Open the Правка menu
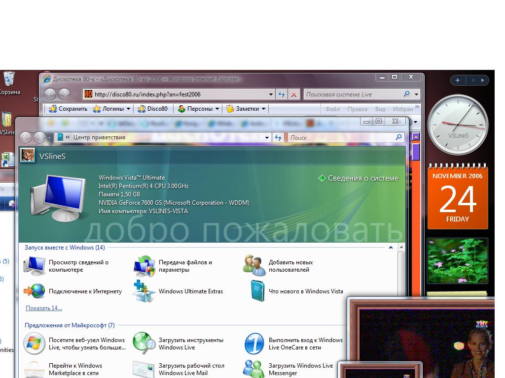This screenshot has width=505, height=378. pos(357,109)
